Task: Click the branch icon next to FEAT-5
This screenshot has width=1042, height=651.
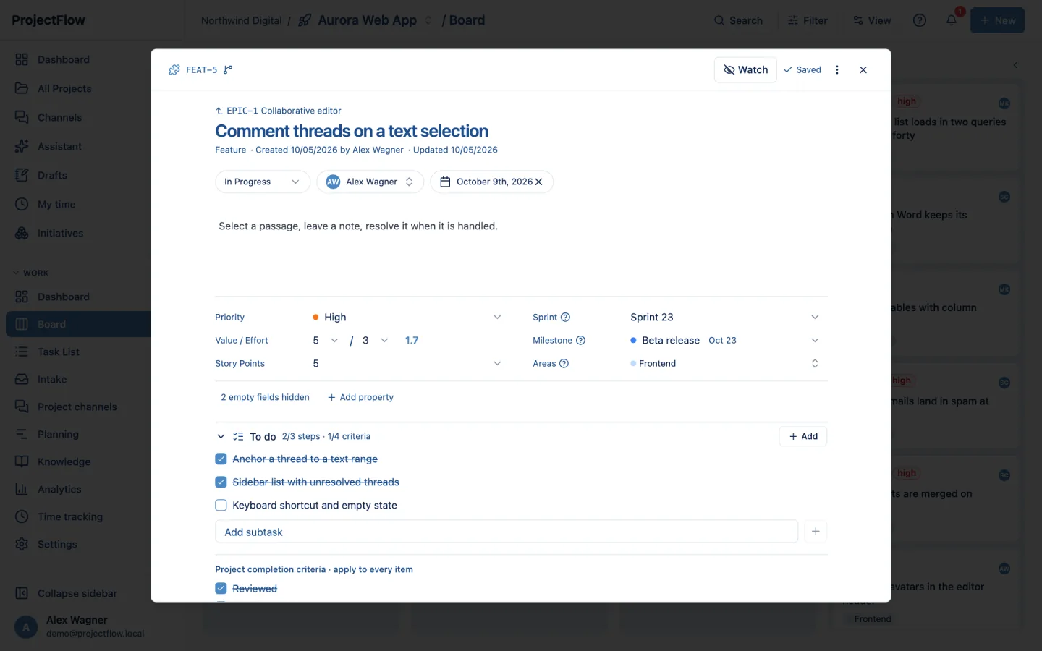Action: (228, 70)
